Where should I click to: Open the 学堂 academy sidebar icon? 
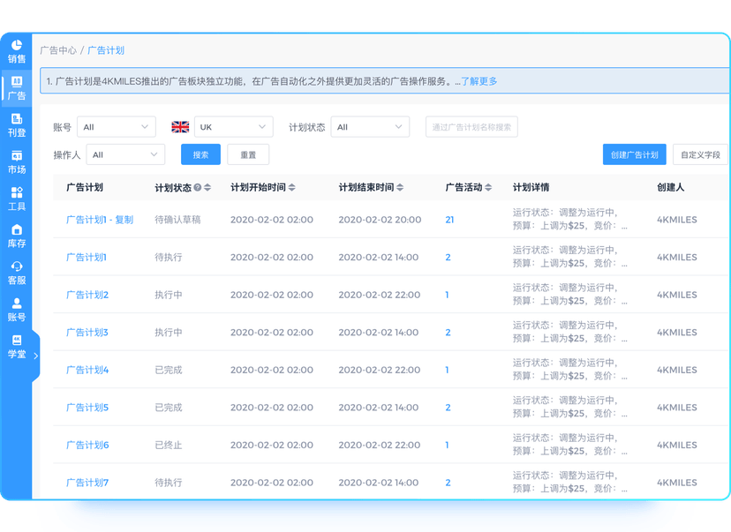(16, 347)
